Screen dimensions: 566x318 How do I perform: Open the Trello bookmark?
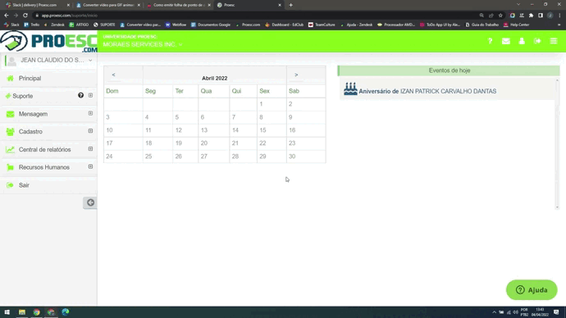click(x=32, y=25)
